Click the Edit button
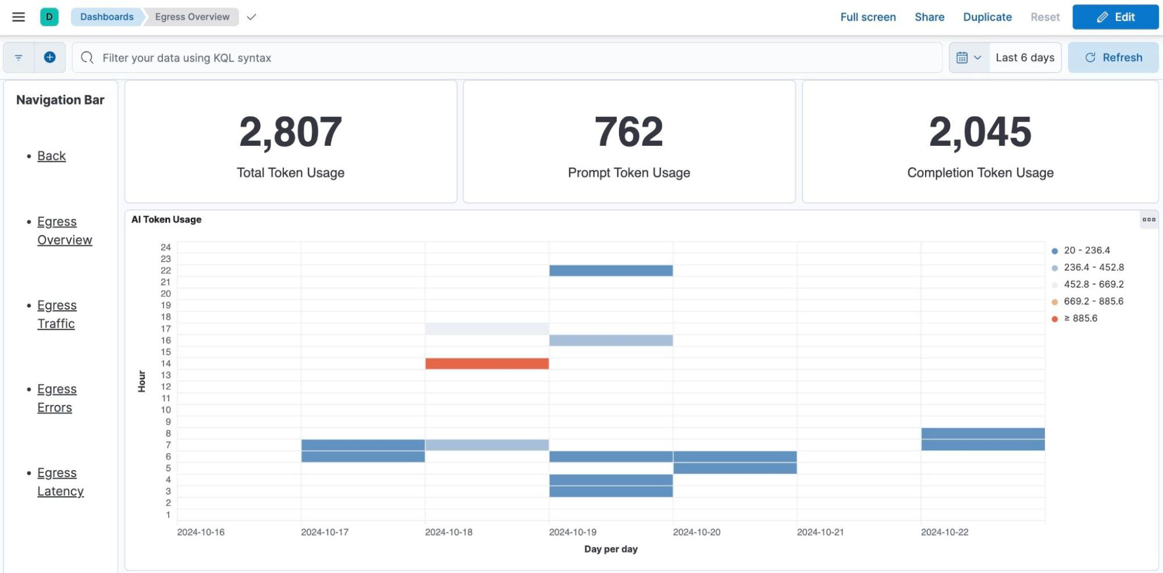The image size is (1163, 573). point(1115,17)
